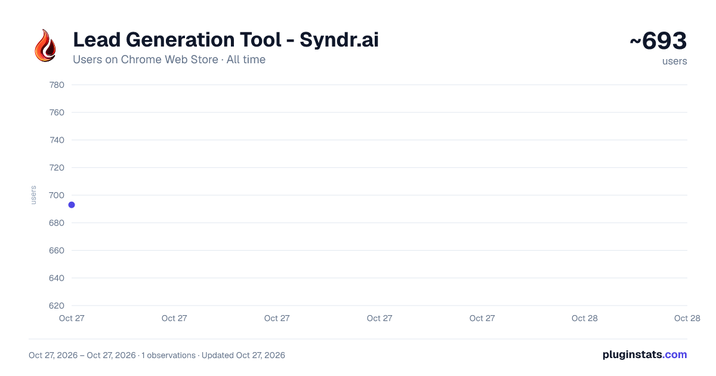
Task: Click the blue data point at 693 users
Action: click(x=72, y=205)
